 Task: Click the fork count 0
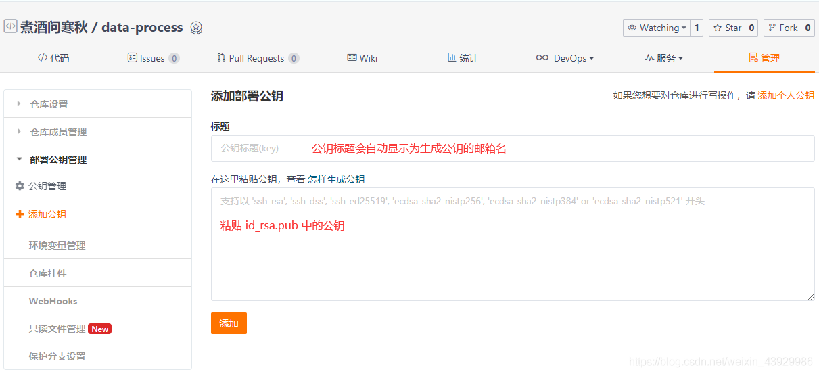click(808, 28)
